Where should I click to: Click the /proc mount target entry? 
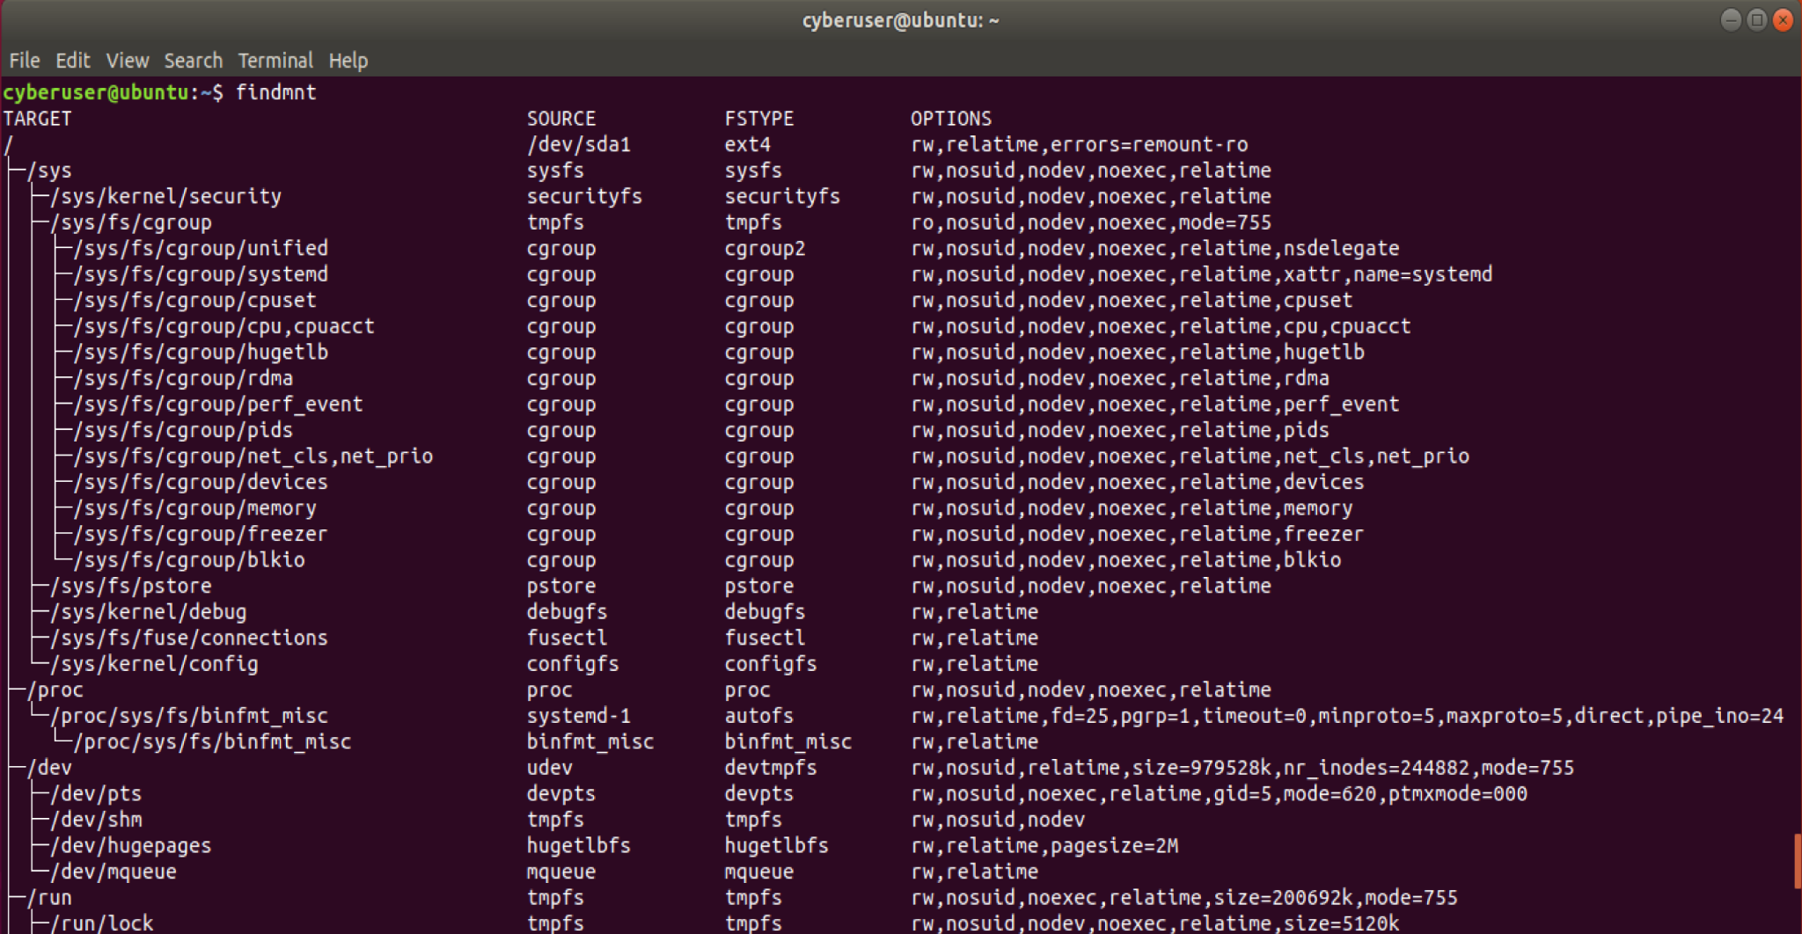55,690
